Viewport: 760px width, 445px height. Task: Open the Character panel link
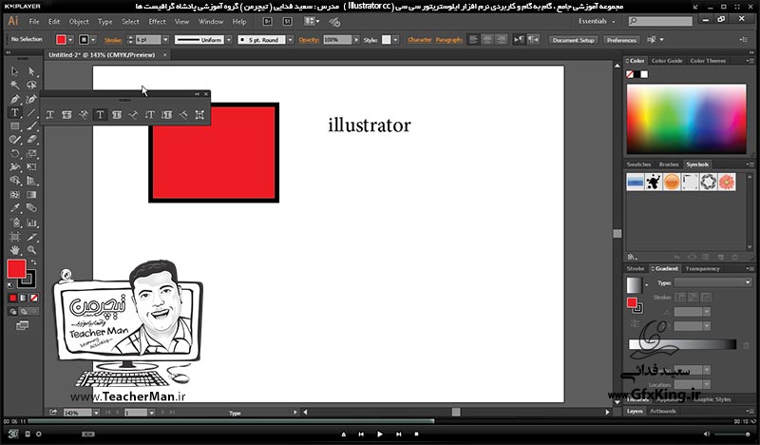420,40
